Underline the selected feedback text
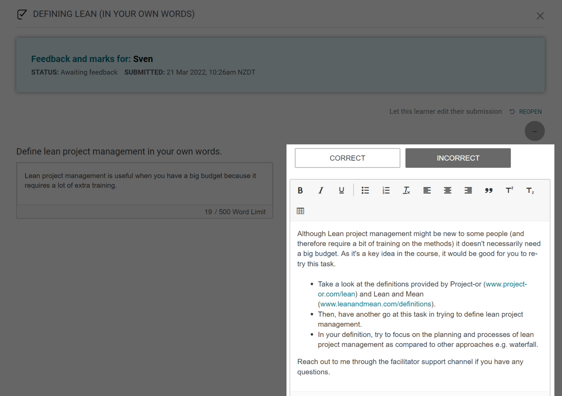Image resolution: width=562 pixels, height=396 pixels. pyautogui.click(x=341, y=190)
